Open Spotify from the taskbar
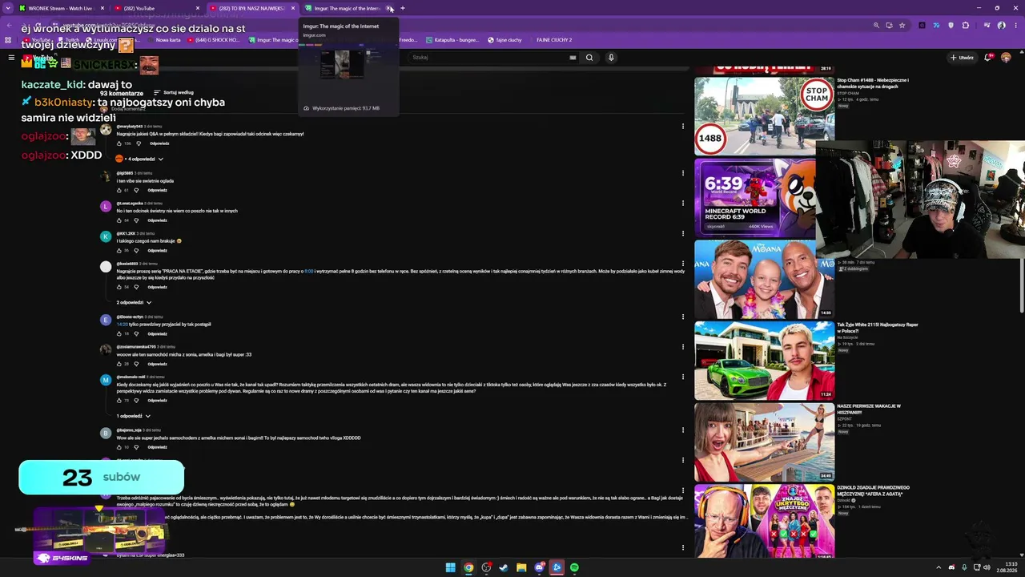This screenshot has width=1025, height=577. pos(574,567)
